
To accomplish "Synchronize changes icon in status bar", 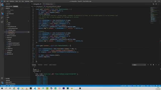I will point(8,86).
